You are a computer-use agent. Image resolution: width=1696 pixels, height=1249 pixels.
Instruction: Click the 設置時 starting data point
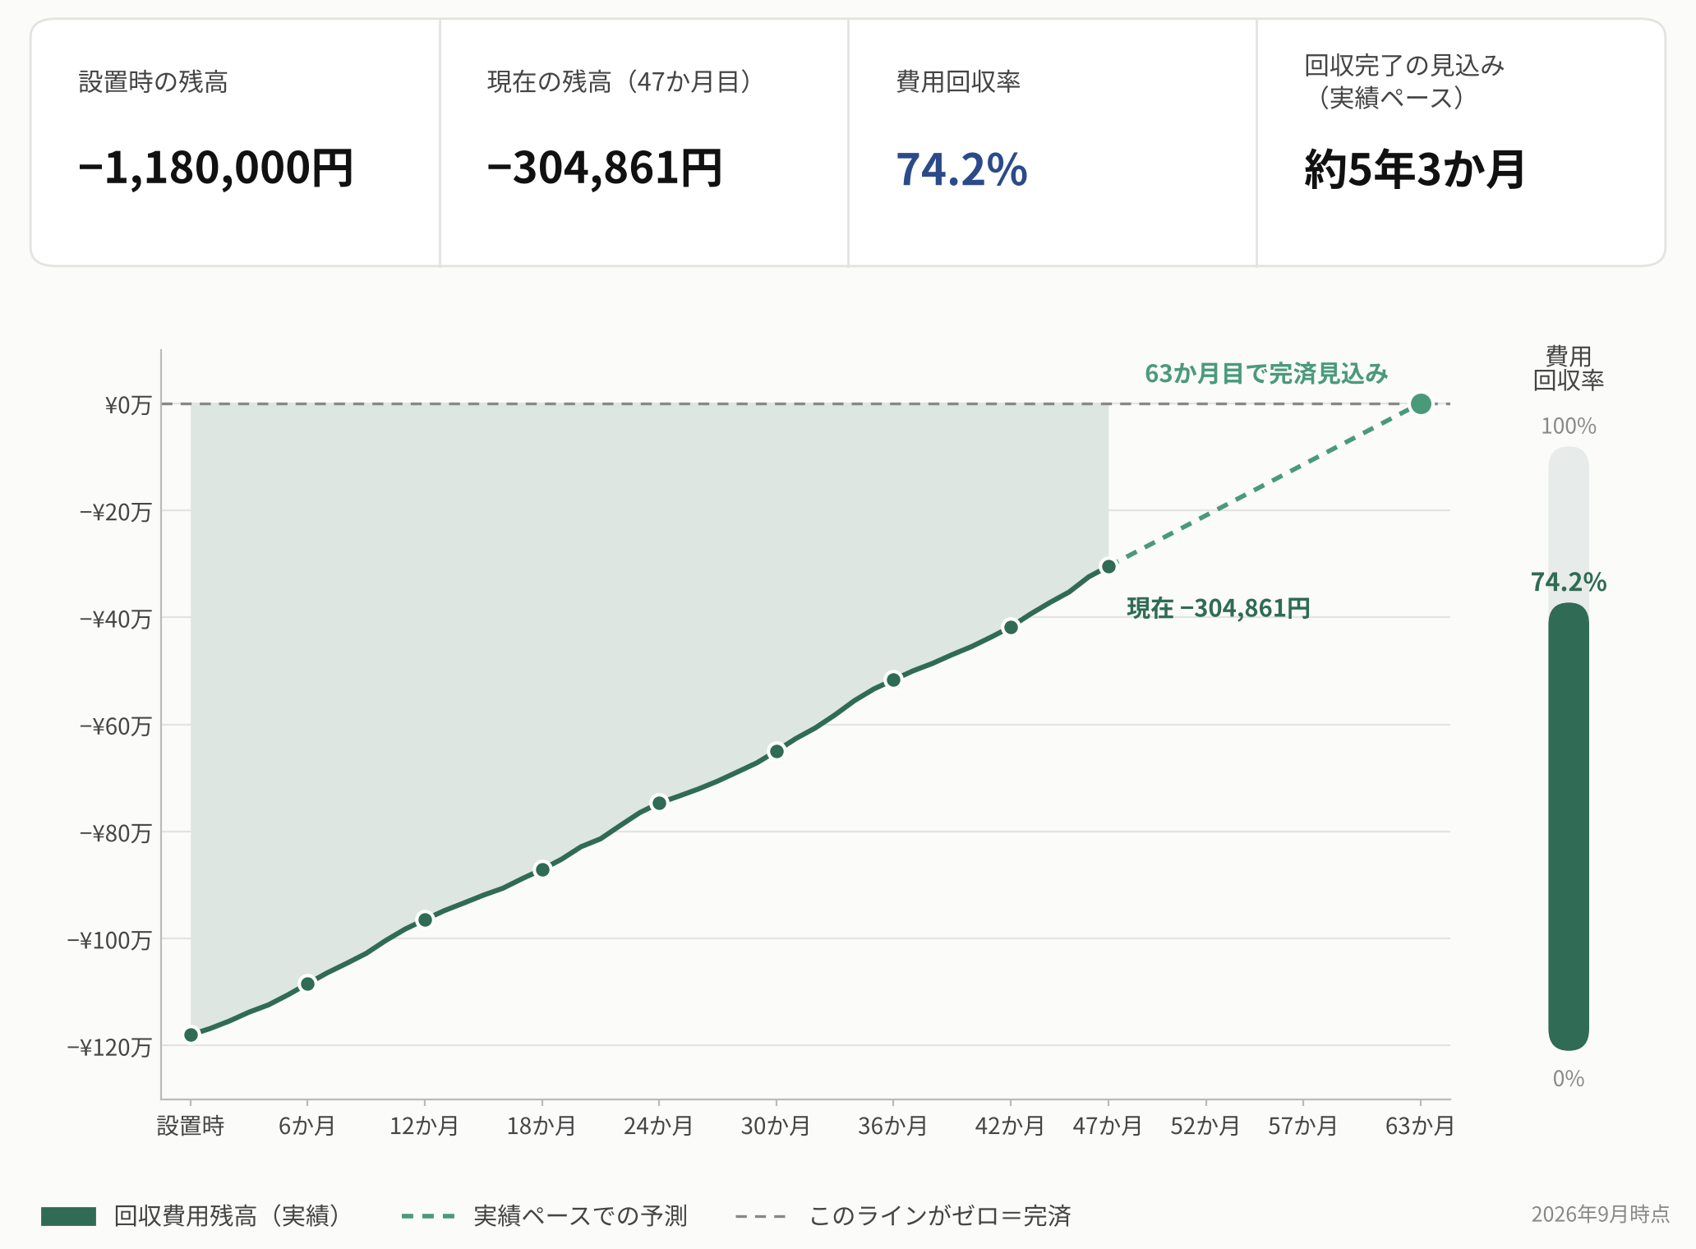pos(191,1035)
